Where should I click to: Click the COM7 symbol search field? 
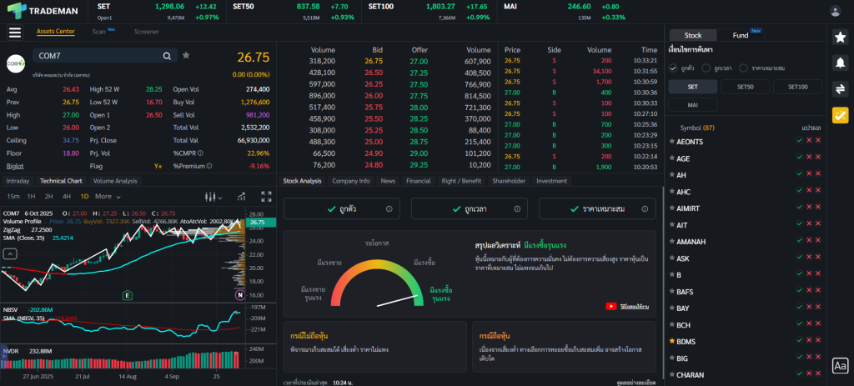coord(96,56)
